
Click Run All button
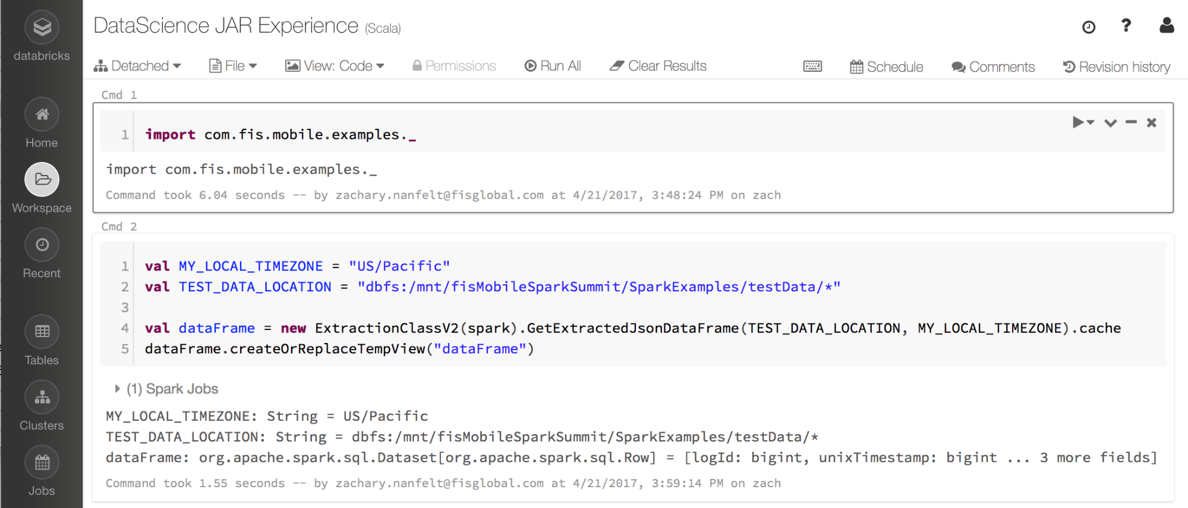point(553,66)
